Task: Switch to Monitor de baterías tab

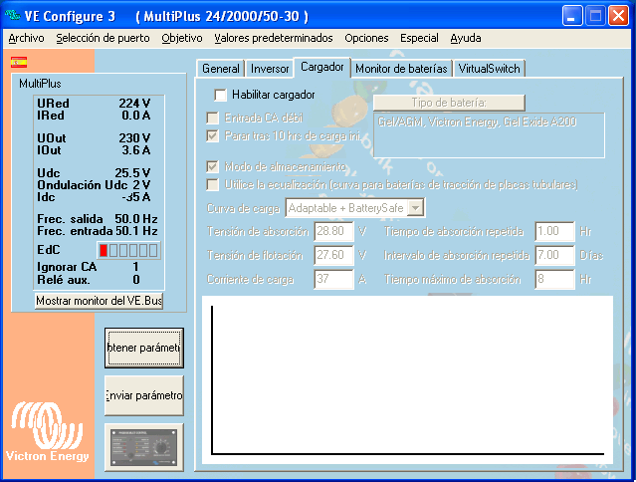Action: tap(401, 69)
